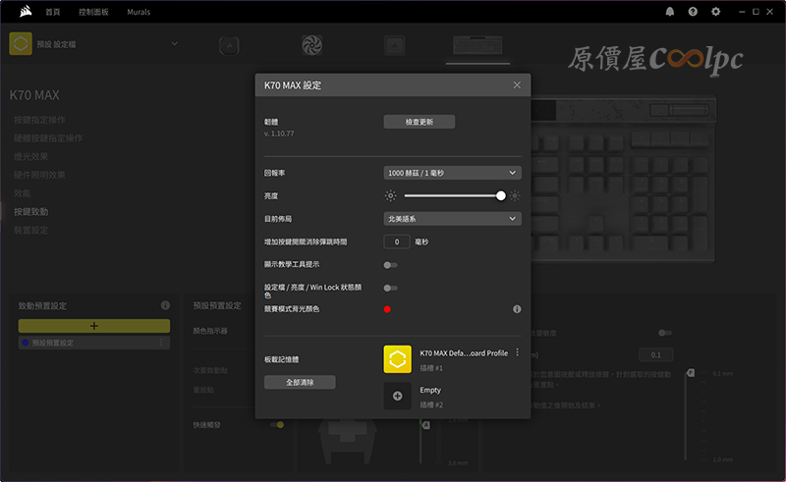
Task: Click the right vertical actuation slider handle
Action: coord(691,373)
